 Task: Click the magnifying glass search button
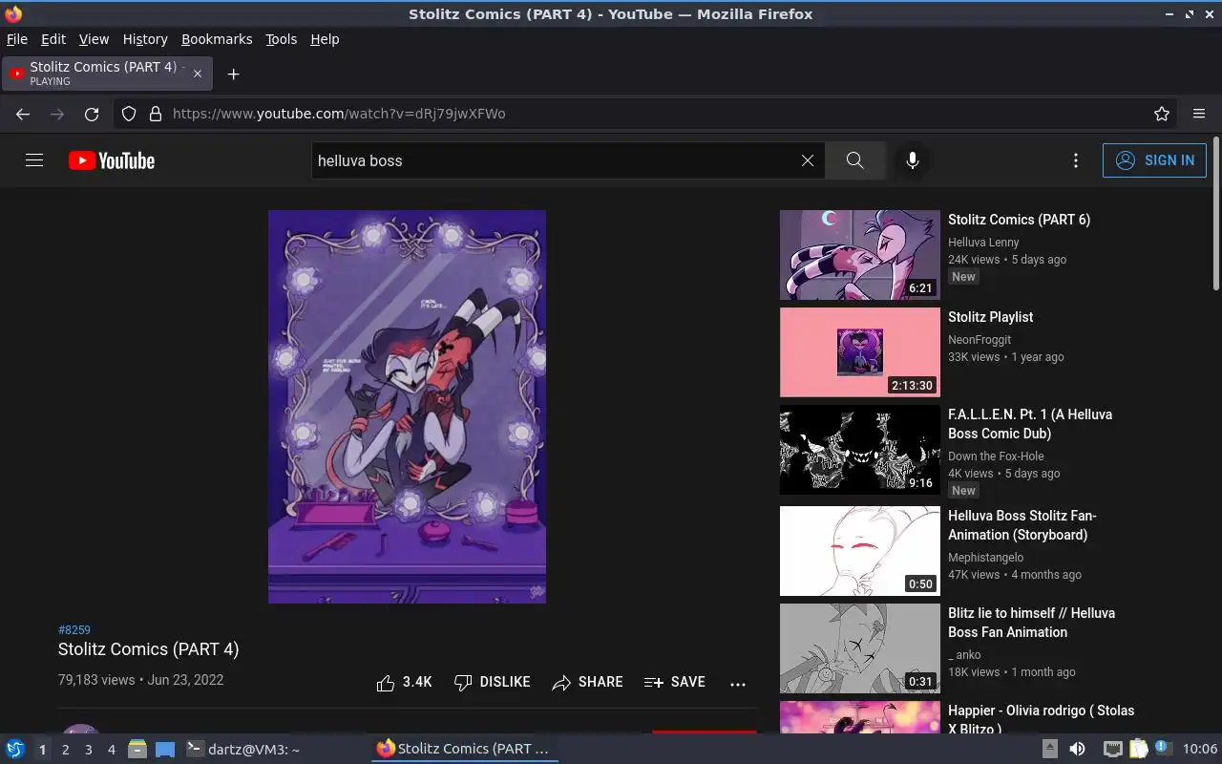click(x=854, y=160)
